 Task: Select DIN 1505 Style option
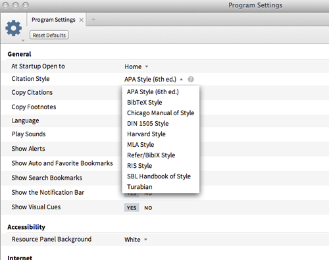point(148,123)
